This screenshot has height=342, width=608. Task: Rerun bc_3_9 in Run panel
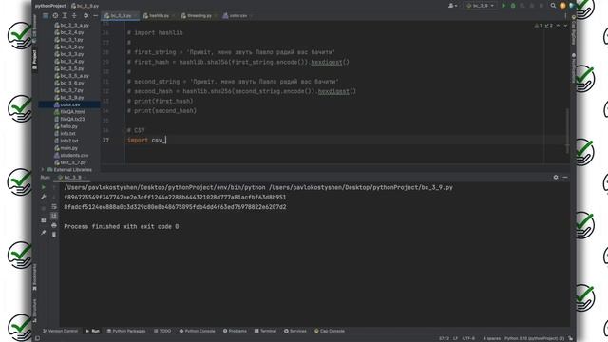(44, 187)
